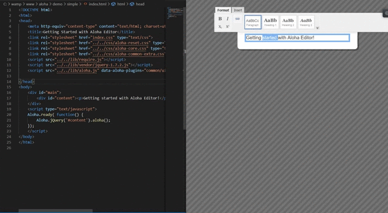388x213 pixels.
Task: Expand more paragraph styles dropdown arrow
Action: point(317,28)
